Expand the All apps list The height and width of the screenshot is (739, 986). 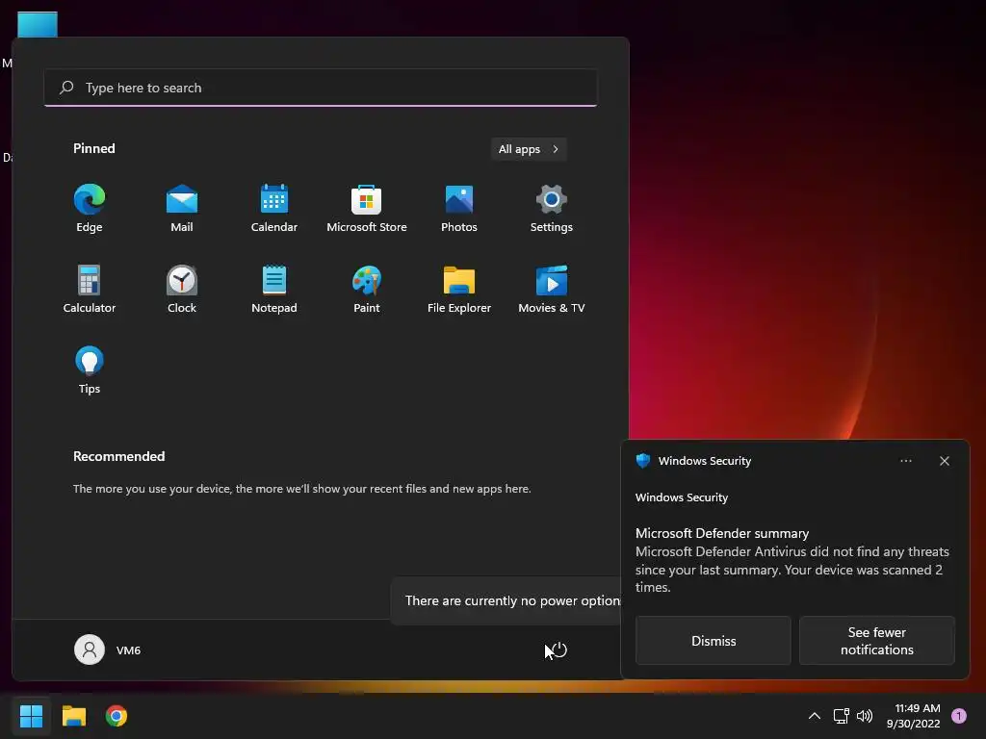[x=529, y=149]
